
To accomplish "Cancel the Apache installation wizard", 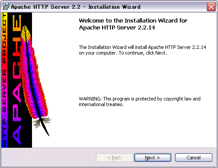I will coord(194,158).
